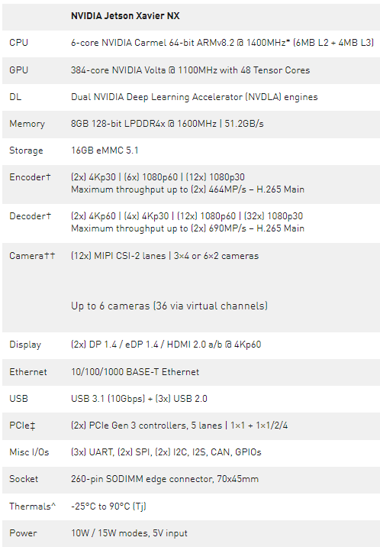Click the Decoder 690MP/s throughput line

[x=188, y=228]
